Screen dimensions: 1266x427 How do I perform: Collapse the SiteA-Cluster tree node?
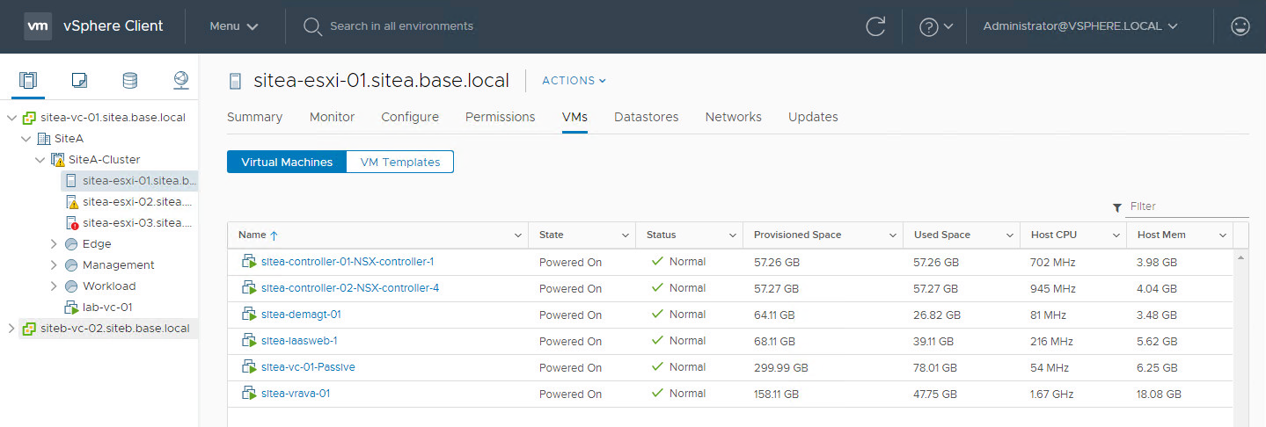click(x=40, y=160)
